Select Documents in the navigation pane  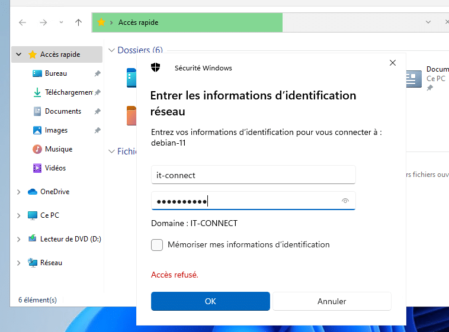[63, 111]
